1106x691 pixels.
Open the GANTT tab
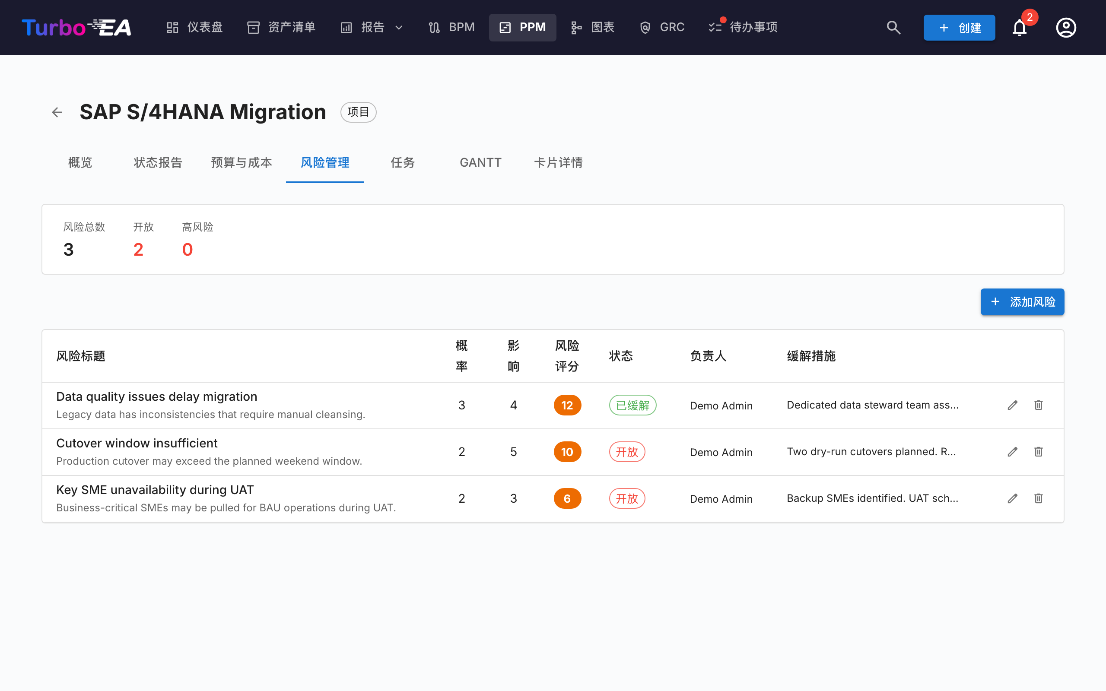480,163
